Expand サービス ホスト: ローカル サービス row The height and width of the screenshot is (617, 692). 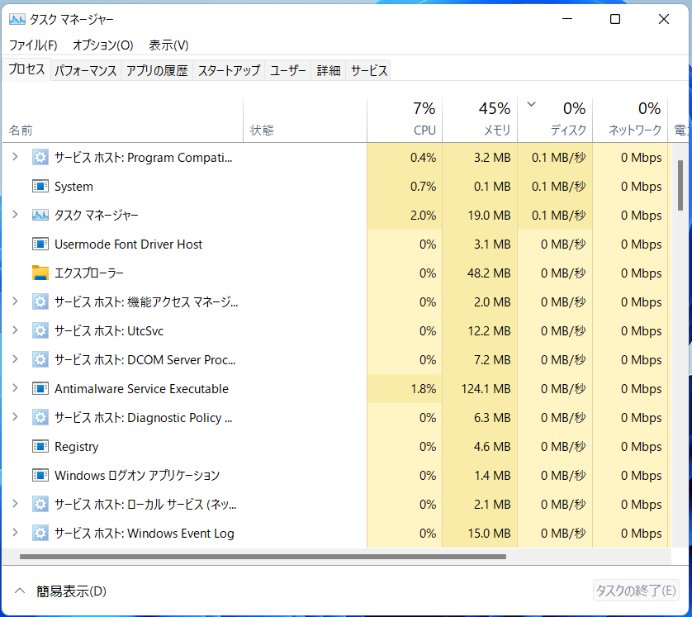15,504
